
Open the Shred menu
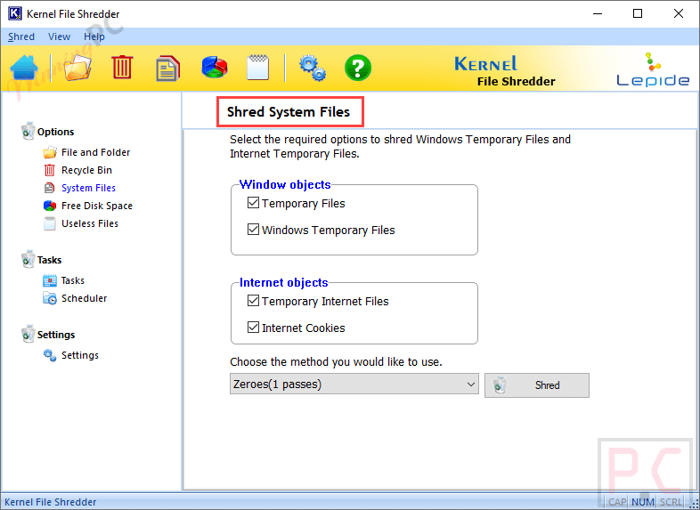[21, 36]
